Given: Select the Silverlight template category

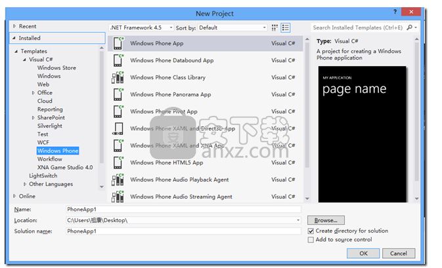Looking at the screenshot, I should (x=50, y=126).
